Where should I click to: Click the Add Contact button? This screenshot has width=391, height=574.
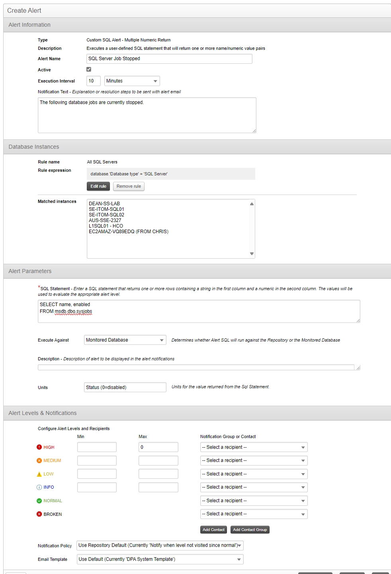coord(213,530)
